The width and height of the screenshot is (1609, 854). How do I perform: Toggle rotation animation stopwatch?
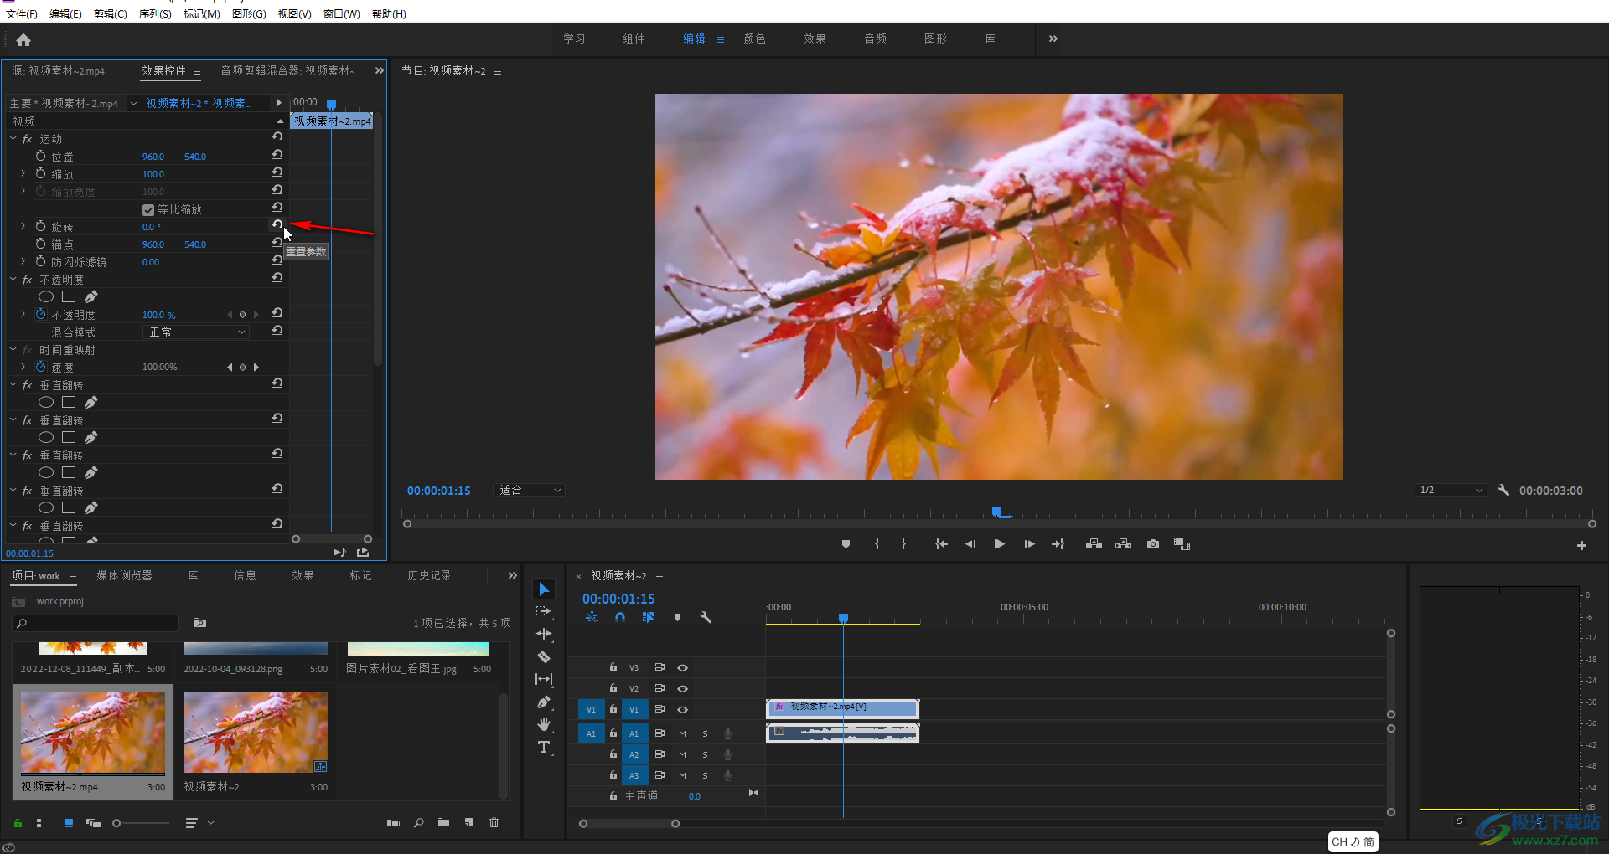(40, 226)
